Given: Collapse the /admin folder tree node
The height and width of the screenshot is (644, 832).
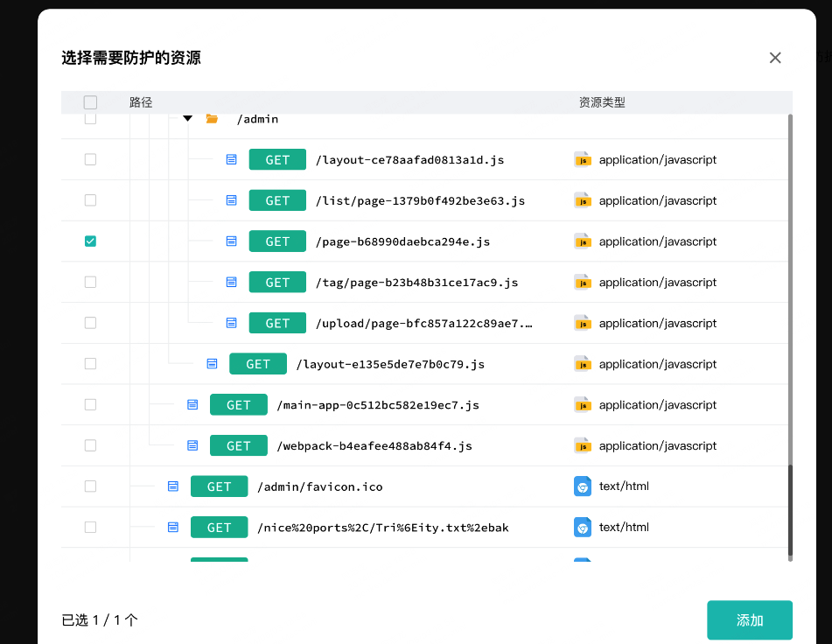Looking at the screenshot, I should coord(187,118).
